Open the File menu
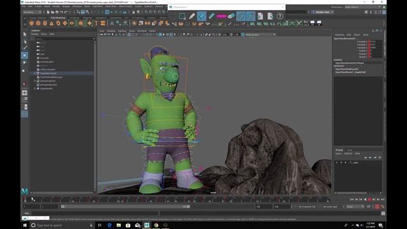Viewport: 407px width, 229px height. pos(24,6)
